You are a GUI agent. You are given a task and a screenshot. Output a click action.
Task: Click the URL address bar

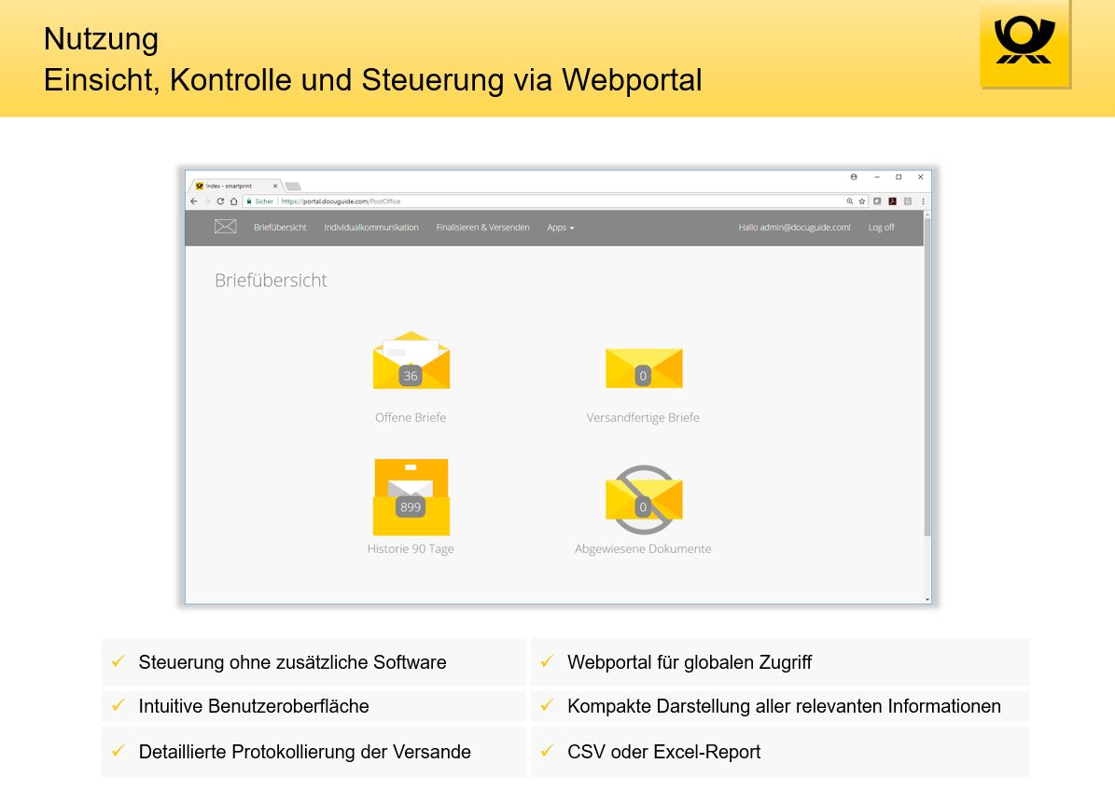(x=560, y=201)
